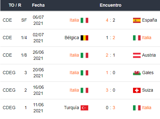Click the Spain flag icon
This screenshot has width=160, height=119.
tap(137, 20)
